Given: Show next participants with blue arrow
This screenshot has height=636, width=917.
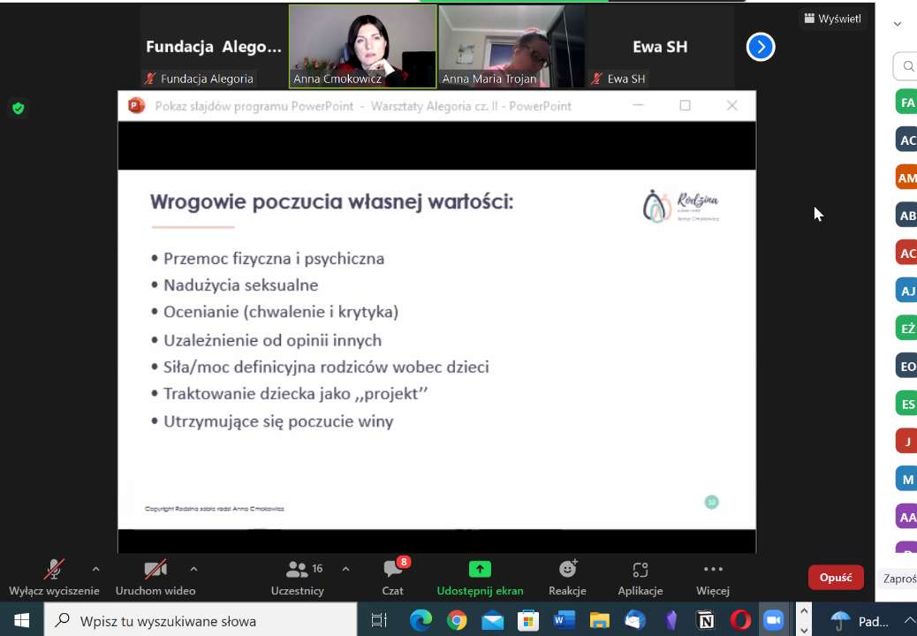Looking at the screenshot, I should pyautogui.click(x=760, y=47).
